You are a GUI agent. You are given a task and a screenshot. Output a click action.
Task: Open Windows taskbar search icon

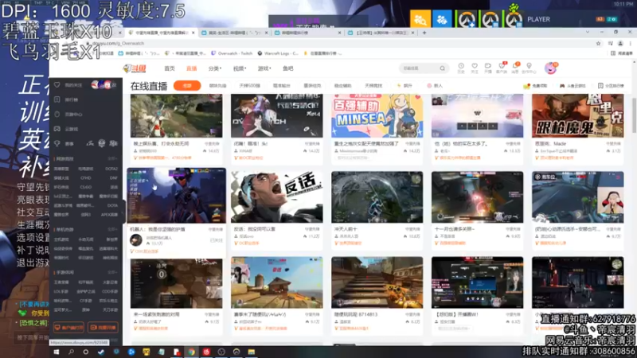(x=71, y=352)
